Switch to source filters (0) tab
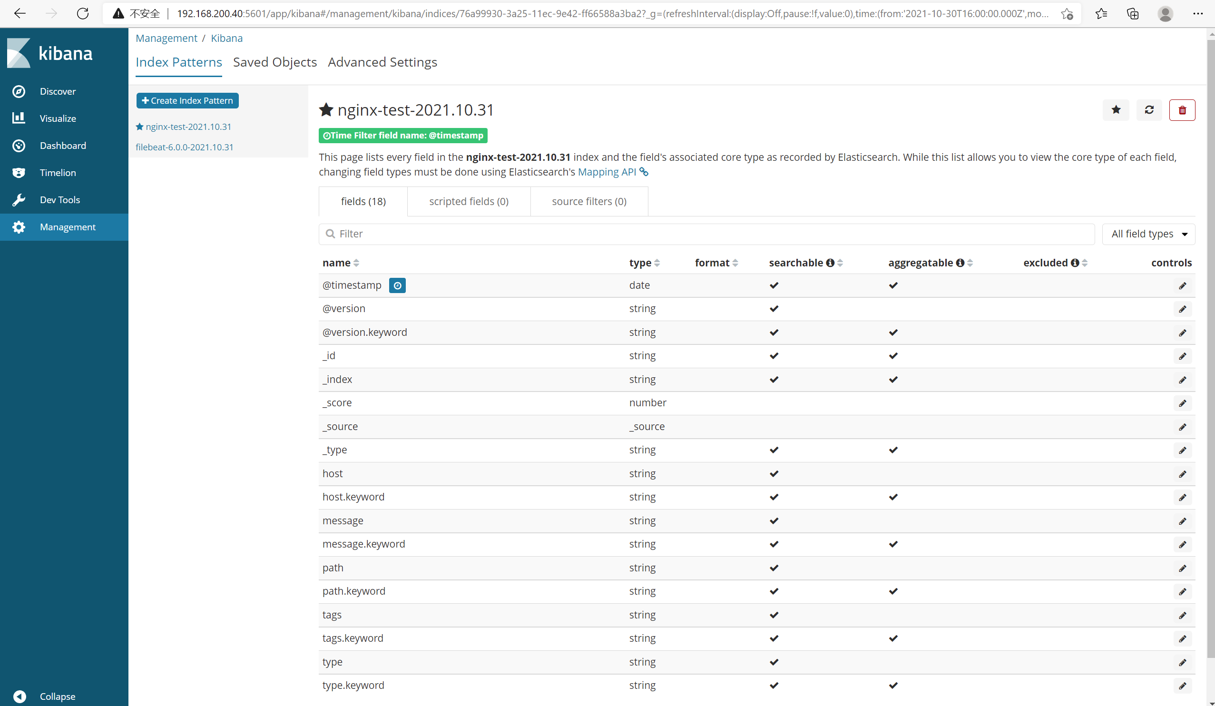 click(588, 201)
